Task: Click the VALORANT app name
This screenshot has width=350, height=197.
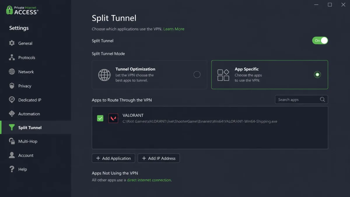Action: pos(133,115)
